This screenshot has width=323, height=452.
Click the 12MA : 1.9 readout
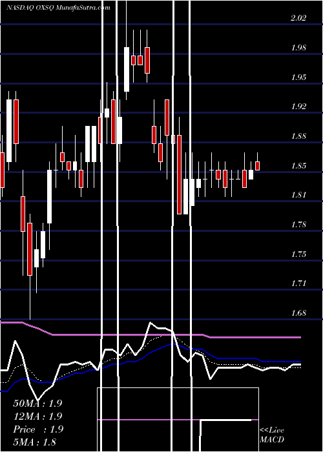click(x=37, y=416)
